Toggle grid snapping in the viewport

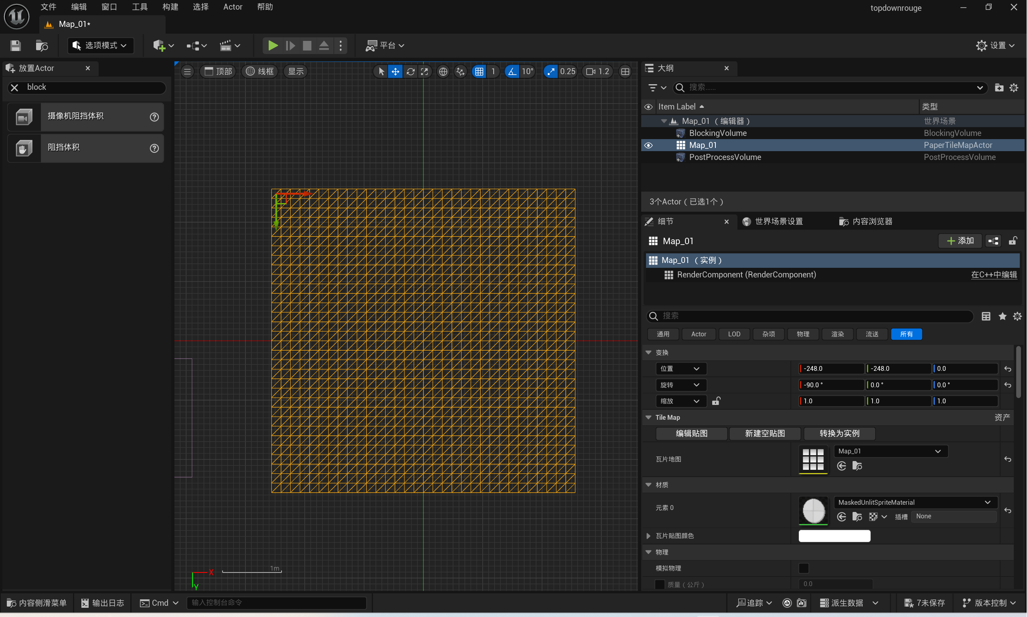479,71
